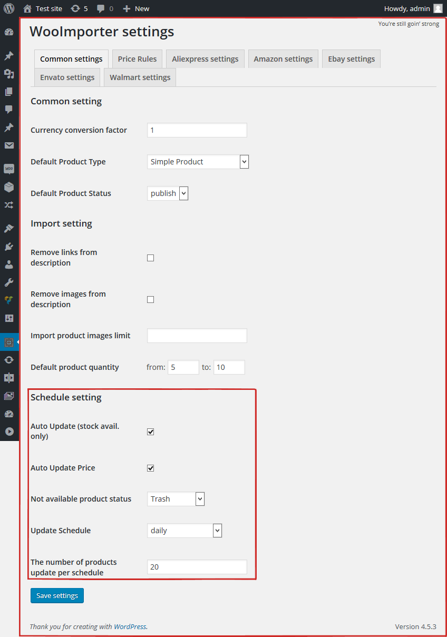Open pin icon above the envelope icon
447x637 pixels.
(9, 128)
